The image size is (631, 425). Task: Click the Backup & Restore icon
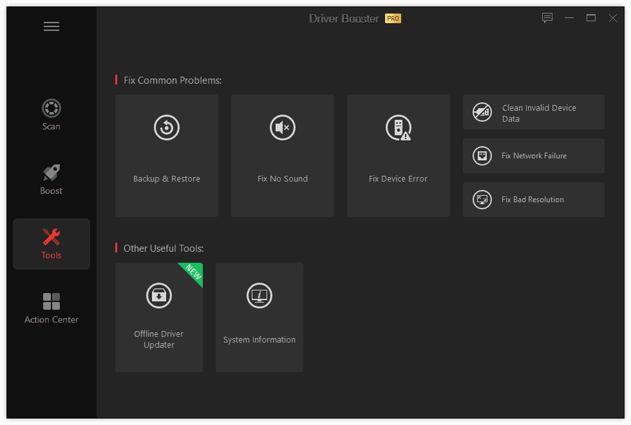point(167,127)
